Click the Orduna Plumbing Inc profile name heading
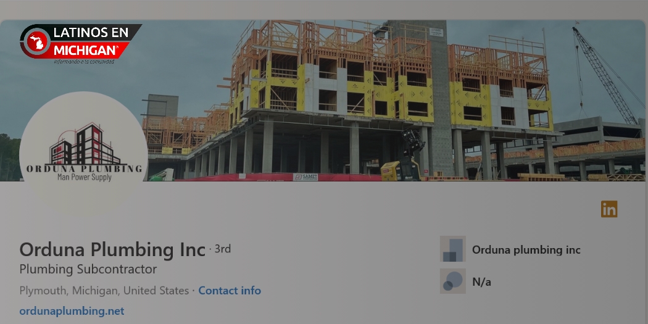Viewport: 648px width, 324px height. (112, 249)
